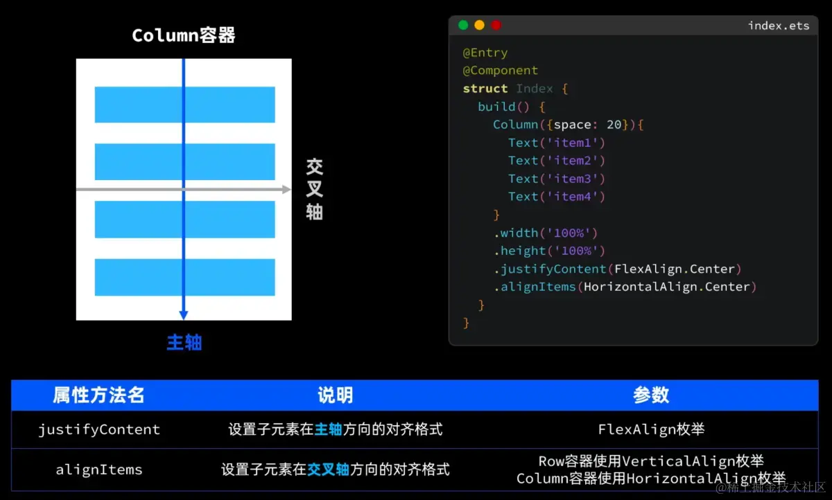The image size is (832, 500).
Task: Click the '设置子元素在主轴方向的对齐格式' description cell
Action: [x=336, y=430]
